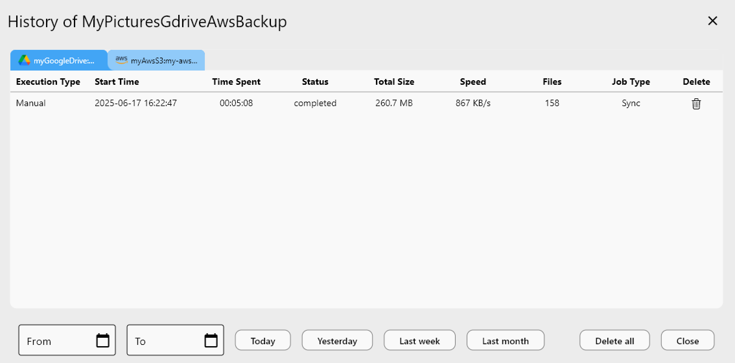Click the trash can in the Delete column

[696, 104]
